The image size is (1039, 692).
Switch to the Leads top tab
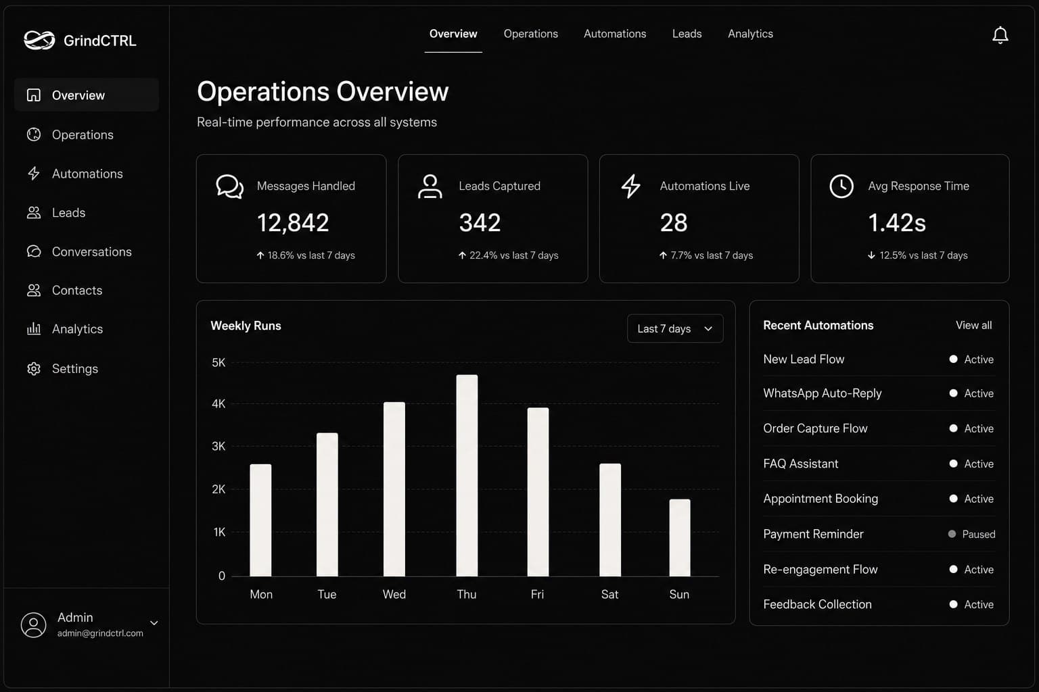click(x=687, y=34)
